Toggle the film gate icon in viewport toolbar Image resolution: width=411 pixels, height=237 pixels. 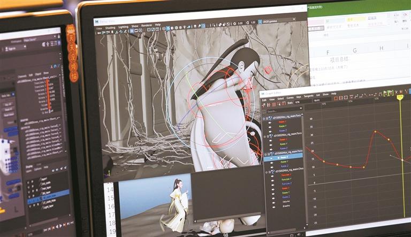pos(136,30)
